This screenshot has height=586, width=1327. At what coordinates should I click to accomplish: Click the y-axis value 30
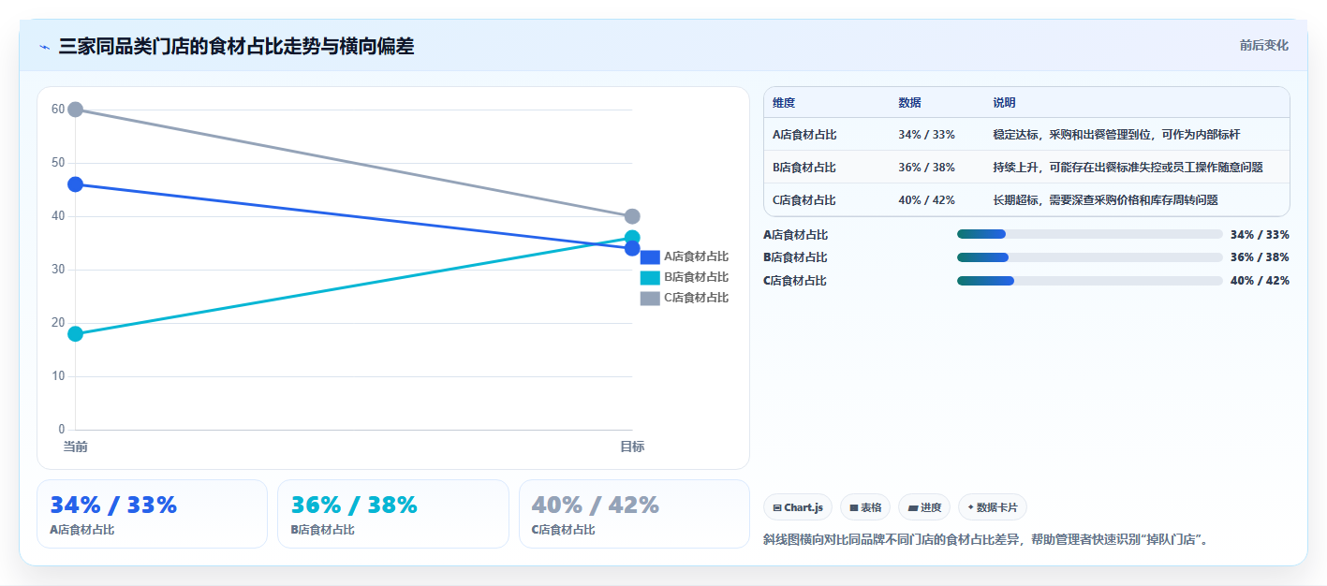58,270
